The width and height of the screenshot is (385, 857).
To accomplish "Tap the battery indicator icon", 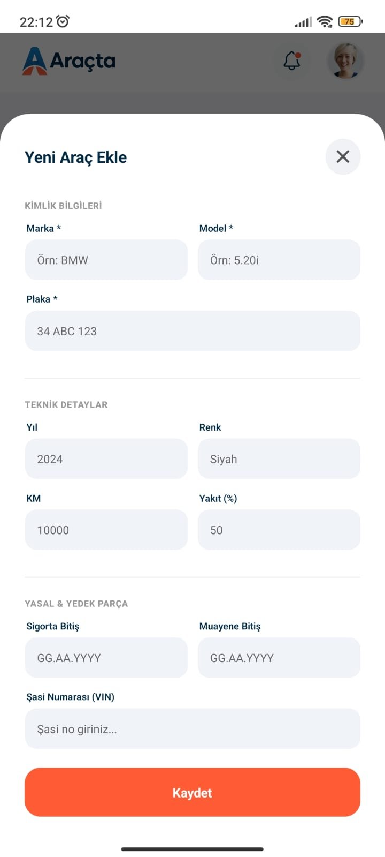I will coord(350,21).
